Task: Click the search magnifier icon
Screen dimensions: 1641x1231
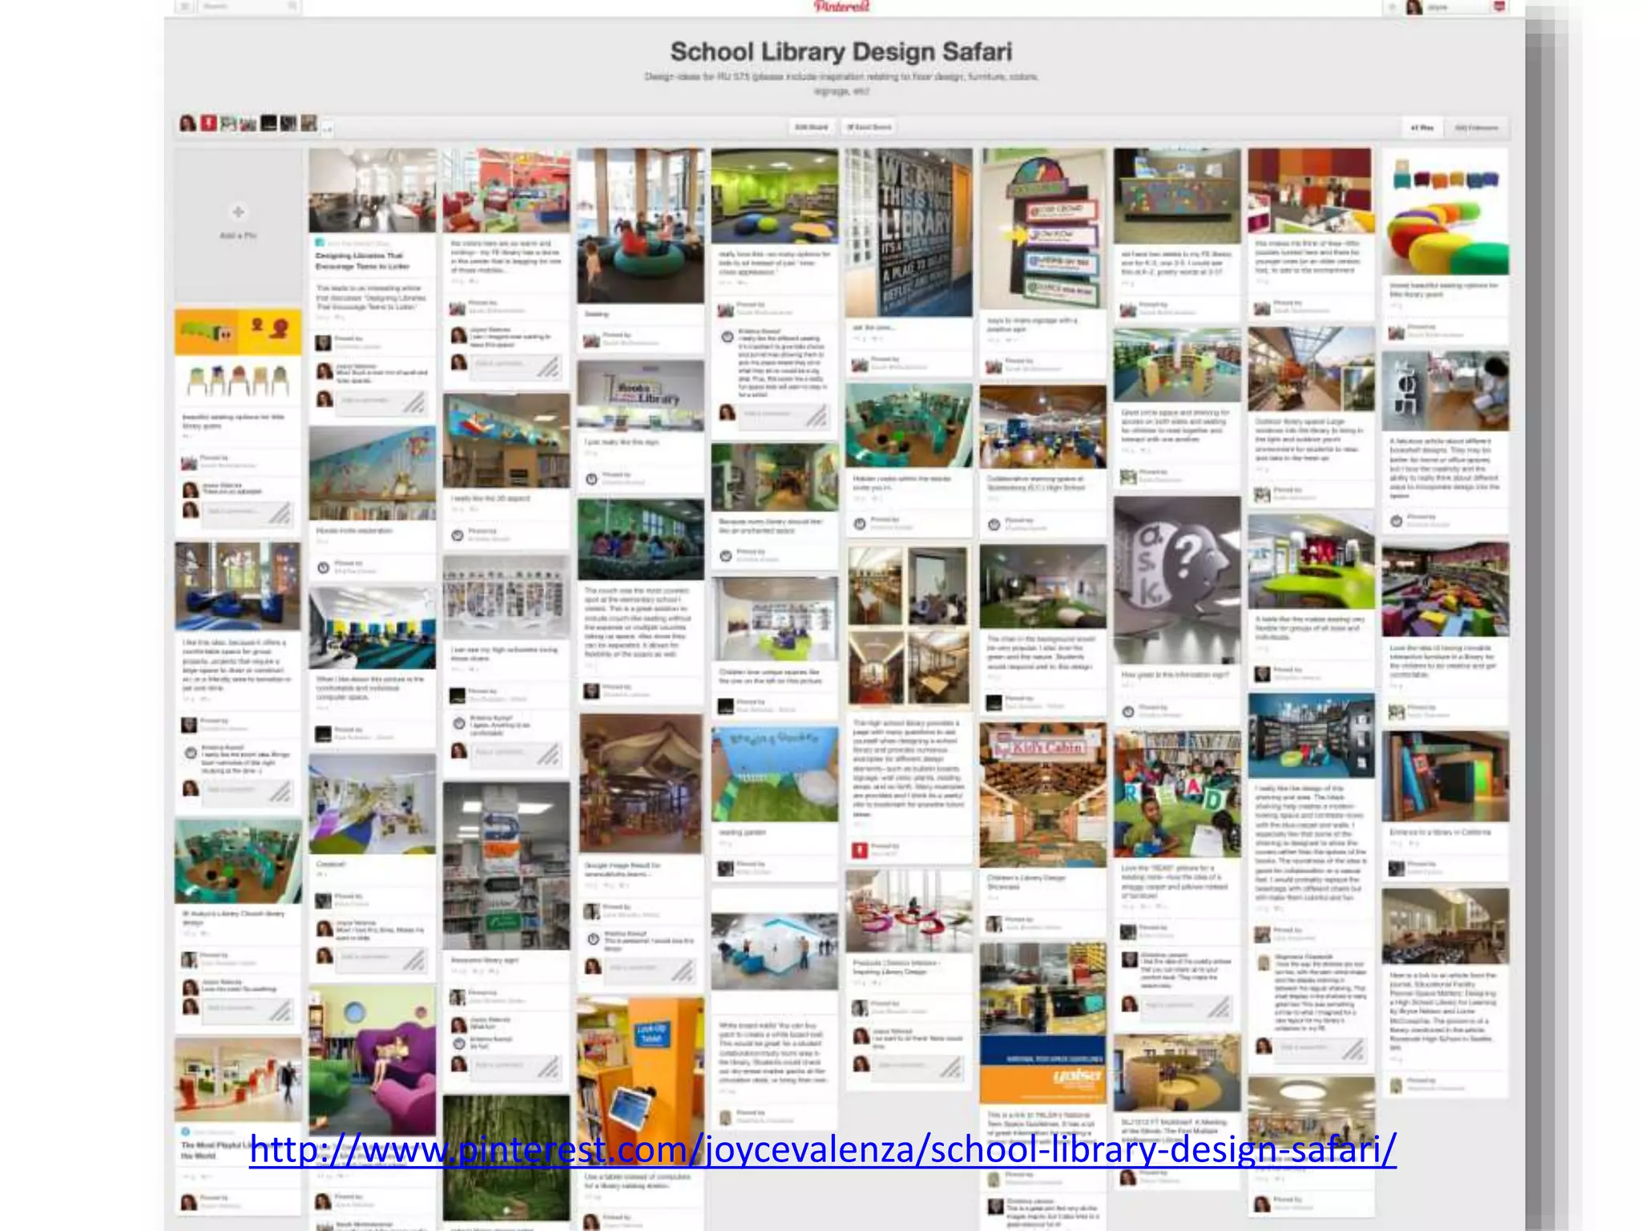Action: (293, 6)
